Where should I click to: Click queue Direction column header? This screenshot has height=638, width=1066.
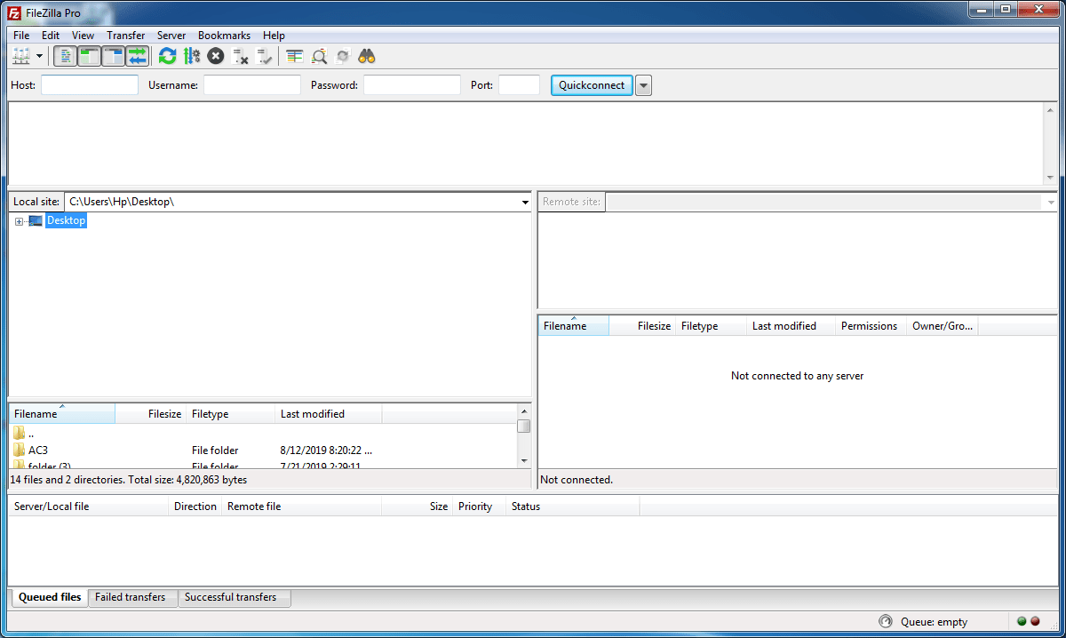[x=195, y=506]
